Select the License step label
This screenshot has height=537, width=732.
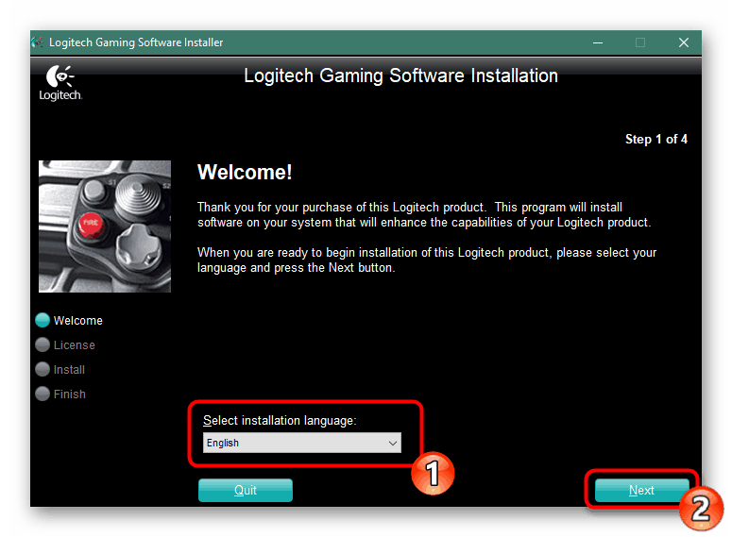pyautogui.click(x=75, y=344)
